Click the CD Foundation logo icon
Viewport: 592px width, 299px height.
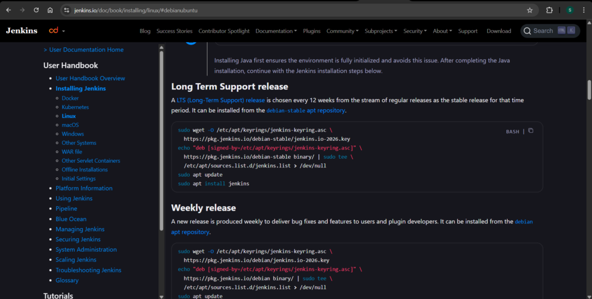pos(54,31)
